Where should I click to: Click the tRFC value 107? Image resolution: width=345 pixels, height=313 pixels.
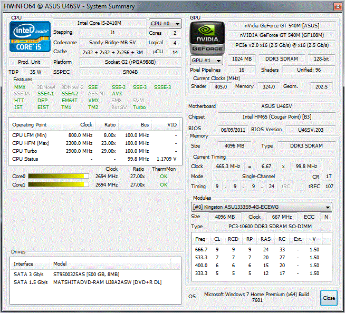click(x=329, y=187)
